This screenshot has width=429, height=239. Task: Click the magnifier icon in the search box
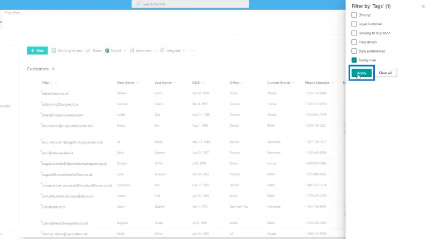point(138,4)
